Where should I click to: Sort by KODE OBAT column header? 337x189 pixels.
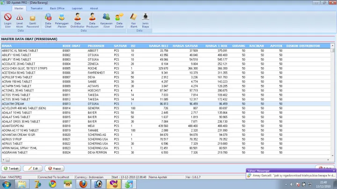coord(71,46)
